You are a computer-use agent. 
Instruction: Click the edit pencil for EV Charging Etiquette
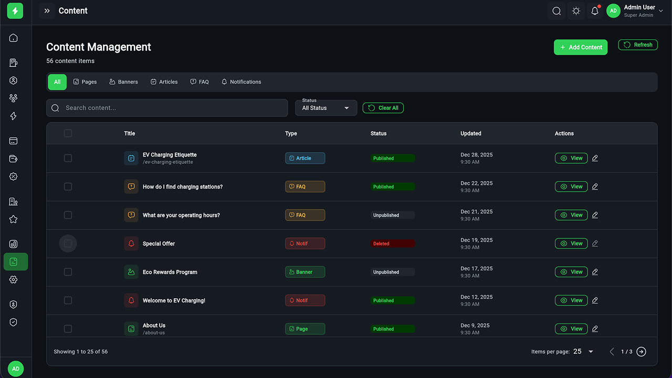pyautogui.click(x=595, y=158)
